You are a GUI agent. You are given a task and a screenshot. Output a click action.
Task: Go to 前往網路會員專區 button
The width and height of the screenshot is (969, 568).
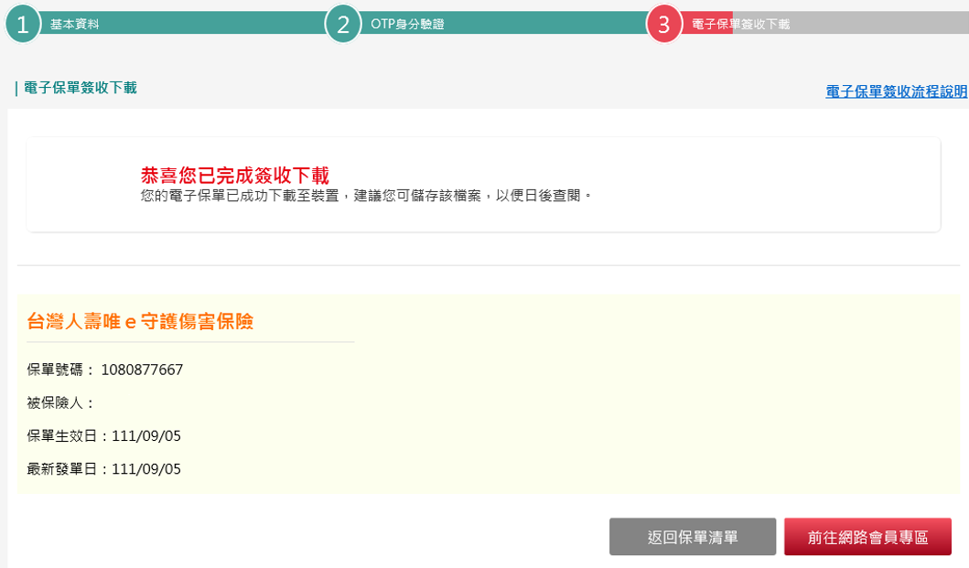point(867,537)
